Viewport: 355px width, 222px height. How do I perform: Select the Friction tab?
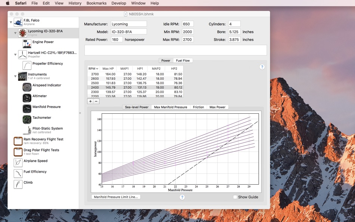coord(198,107)
